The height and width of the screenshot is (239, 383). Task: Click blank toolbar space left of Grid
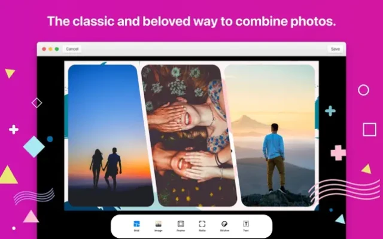pyautogui.click(x=121, y=226)
